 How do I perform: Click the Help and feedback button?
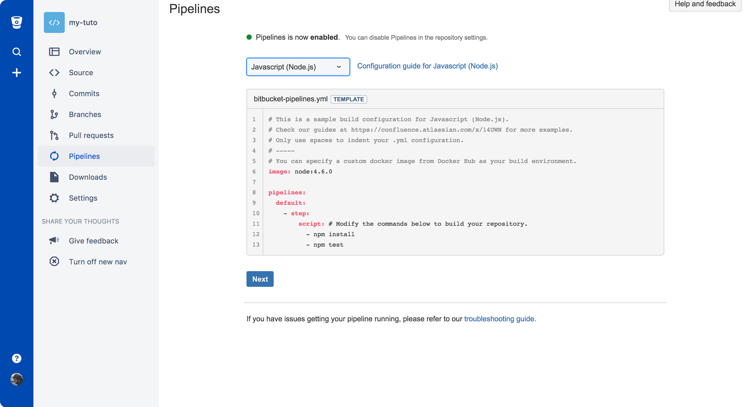pyautogui.click(x=705, y=4)
